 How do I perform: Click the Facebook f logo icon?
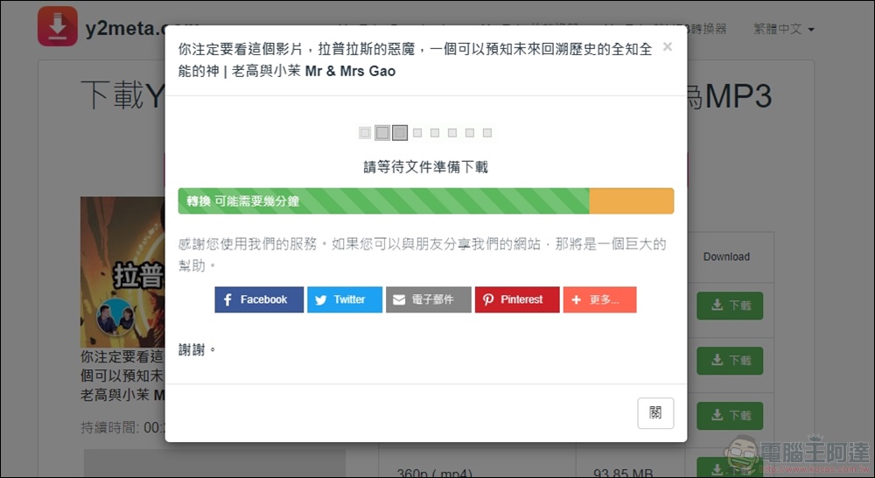coord(227,300)
